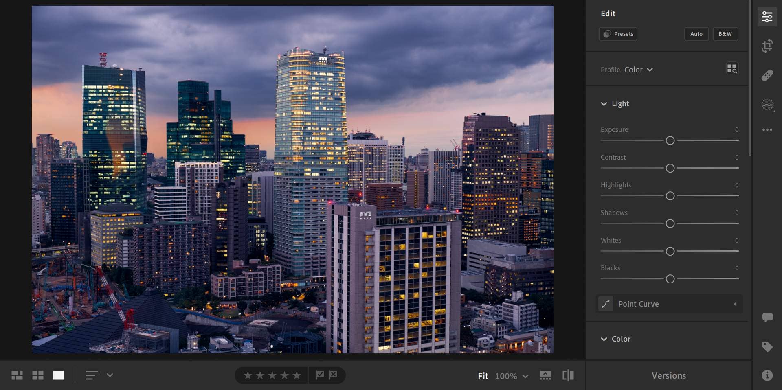Switch to single photo Detail view
The image size is (782, 390).
pyautogui.click(x=59, y=375)
